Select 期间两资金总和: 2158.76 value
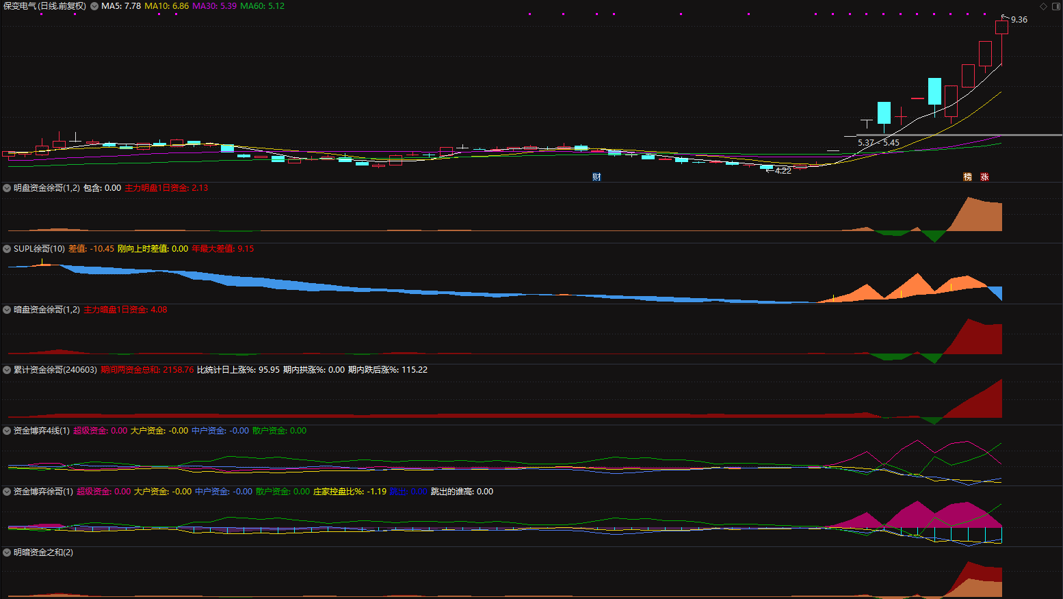Image resolution: width=1063 pixels, height=599 pixels. [147, 370]
